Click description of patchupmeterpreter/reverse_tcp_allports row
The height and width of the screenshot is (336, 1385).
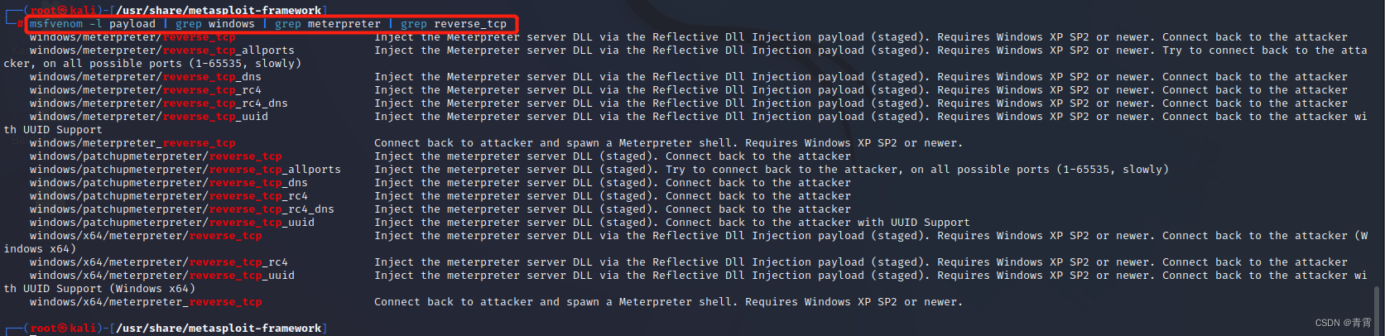click(x=772, y=170)
